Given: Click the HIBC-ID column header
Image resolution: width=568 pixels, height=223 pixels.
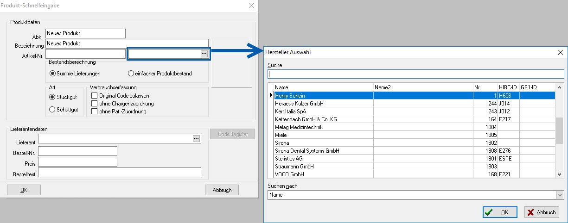Looking at the screenshot, I should (x=509, y=87).
